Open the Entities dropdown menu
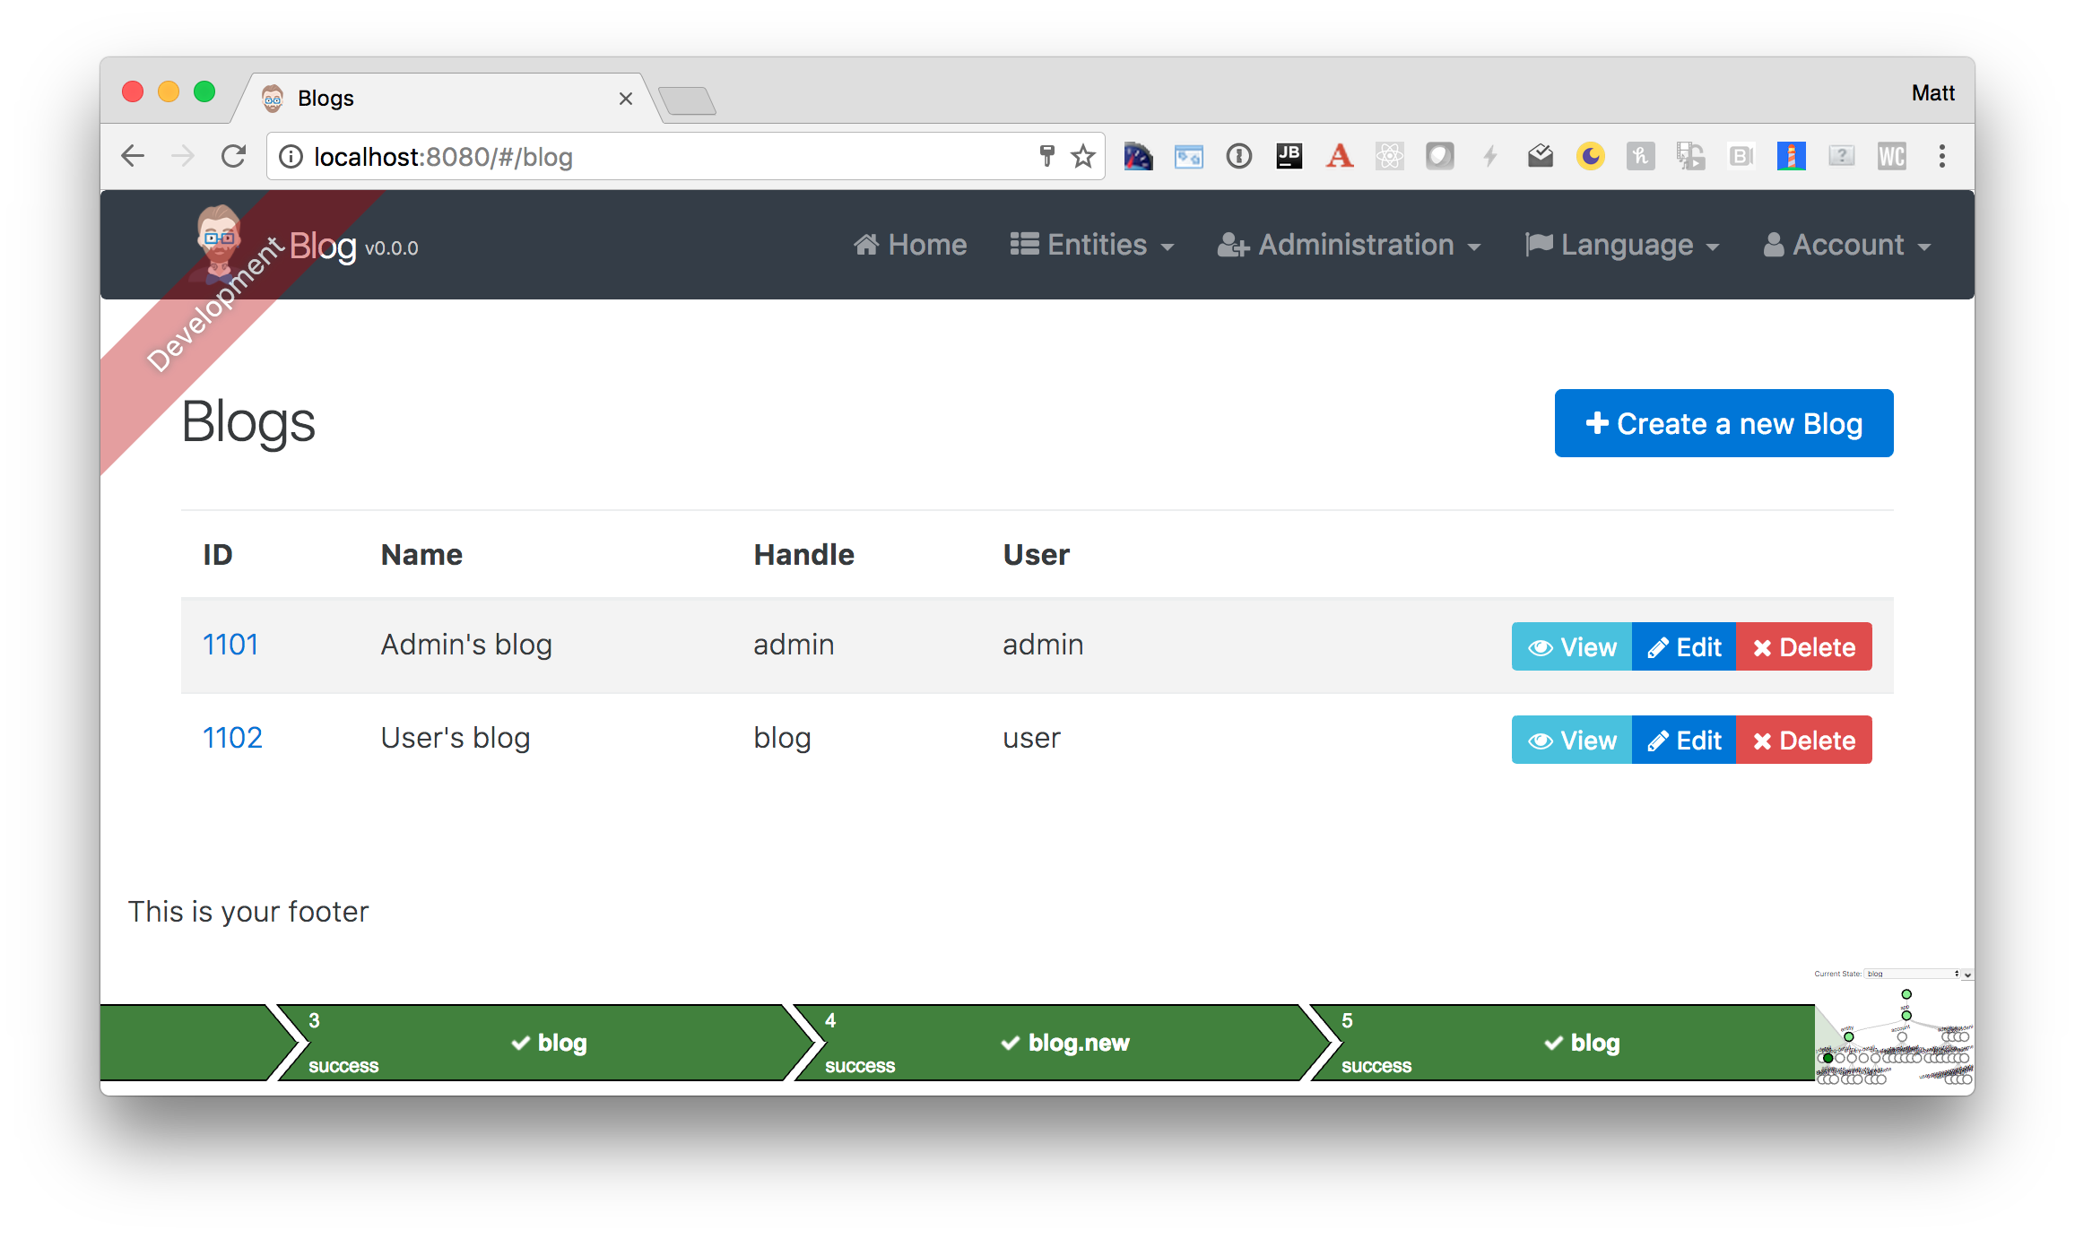Screen dimensions: 2075x1239 [x=1092, y=245]
